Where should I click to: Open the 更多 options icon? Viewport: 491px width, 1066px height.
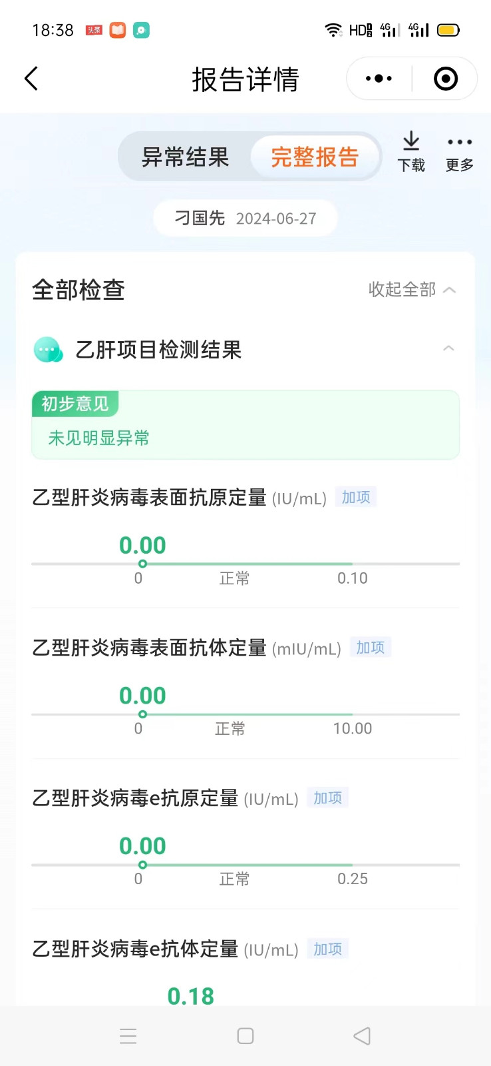(459, 151)
